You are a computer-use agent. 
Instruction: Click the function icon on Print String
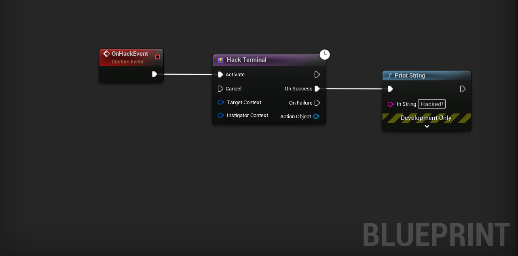[389, 76]
